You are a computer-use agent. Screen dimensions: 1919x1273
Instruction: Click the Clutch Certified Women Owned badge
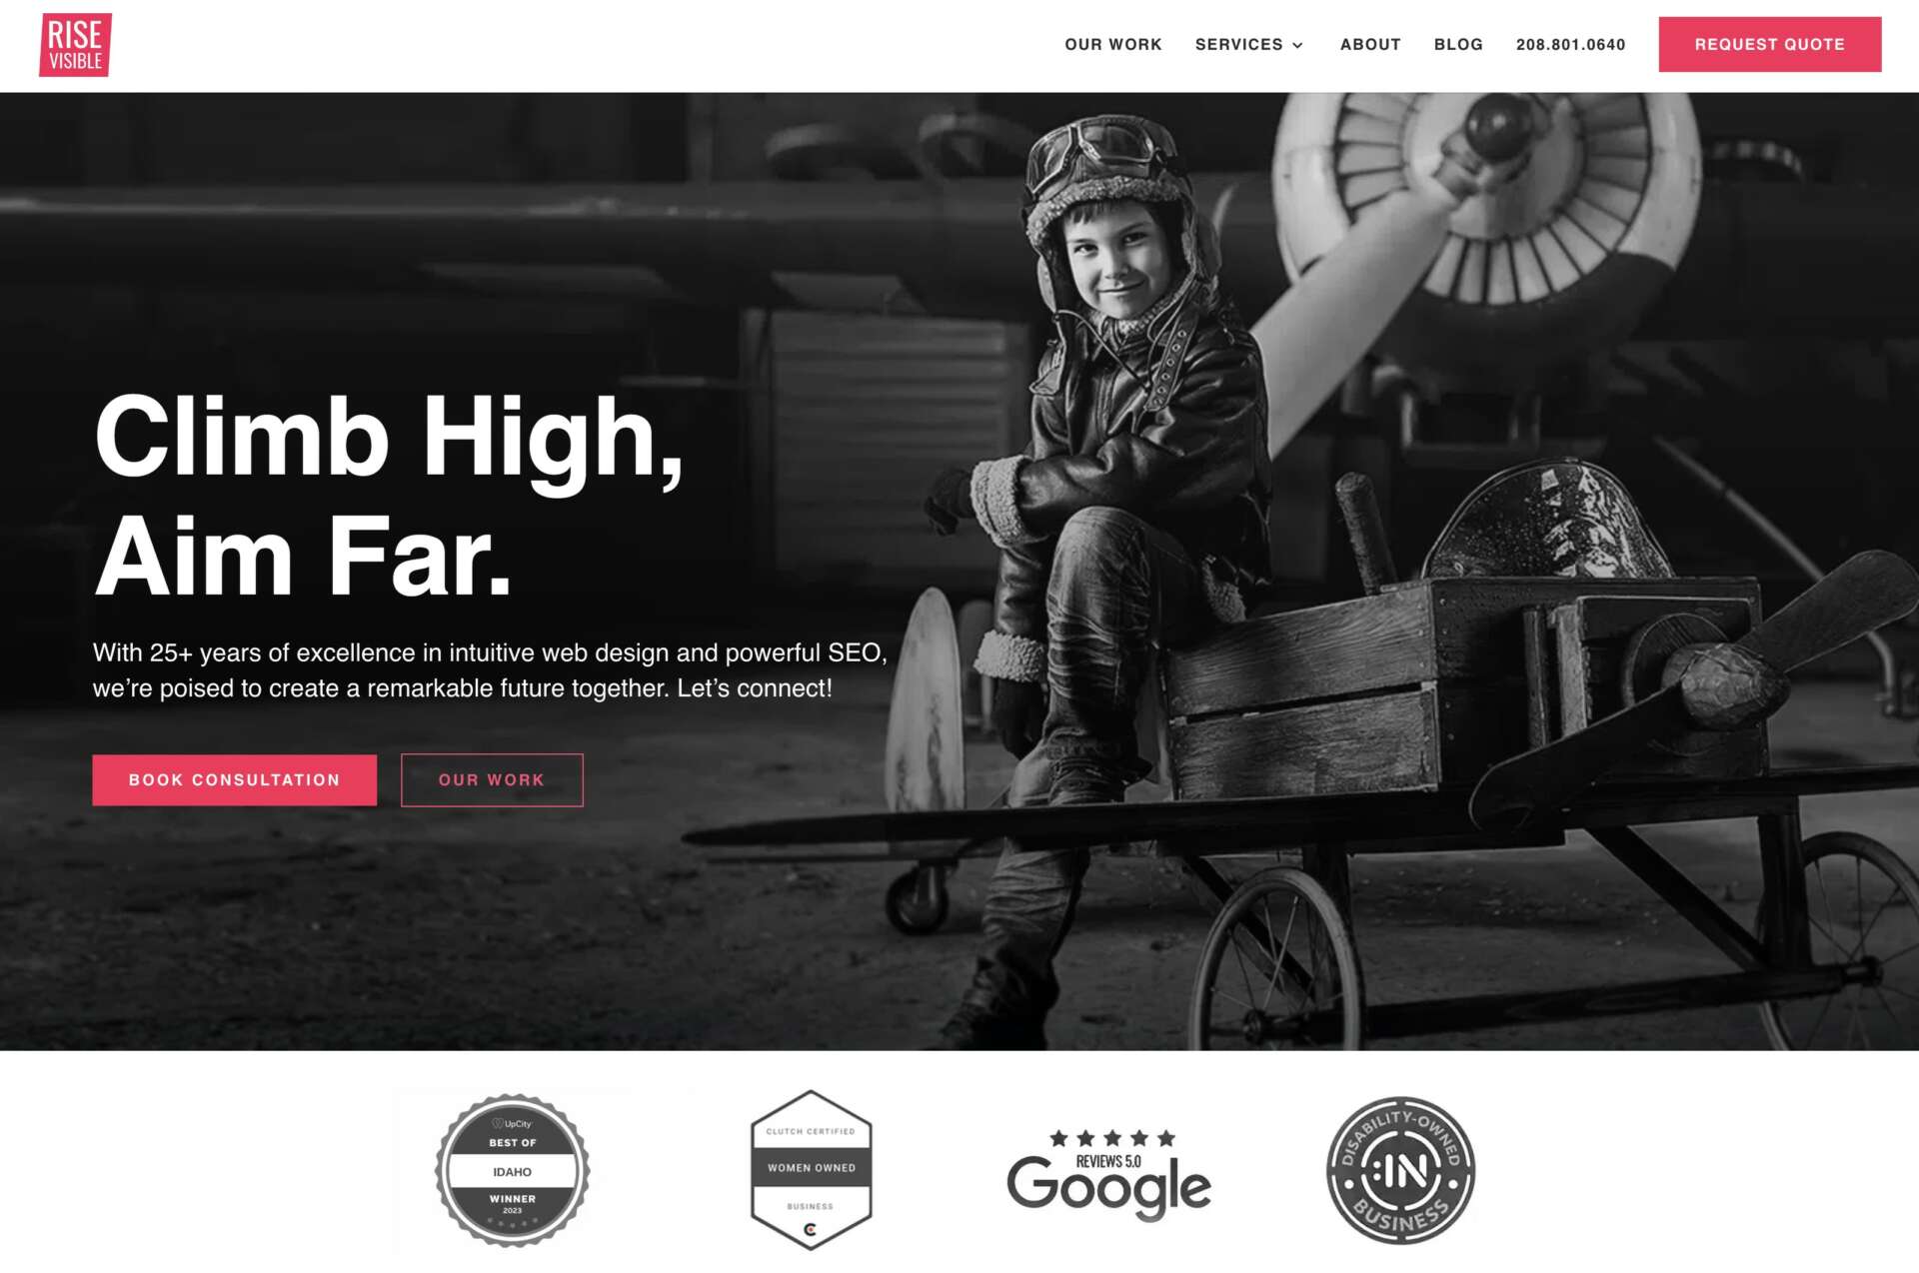tap(811, 1170)
